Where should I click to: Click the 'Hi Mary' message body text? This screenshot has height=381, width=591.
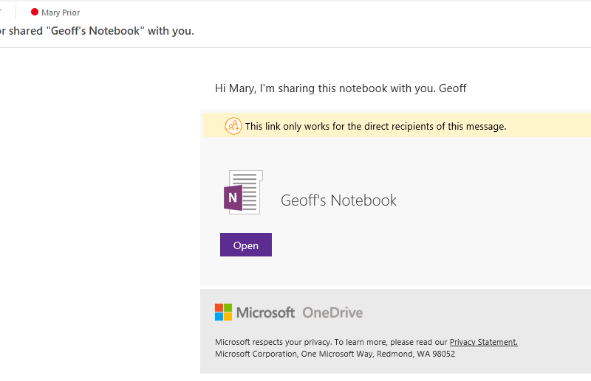click(x=341, y=88)
